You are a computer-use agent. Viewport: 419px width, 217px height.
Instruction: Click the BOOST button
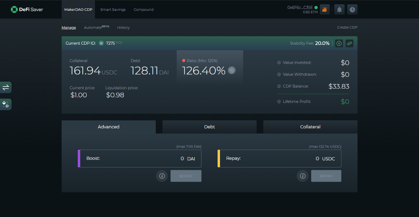(186, 176)
